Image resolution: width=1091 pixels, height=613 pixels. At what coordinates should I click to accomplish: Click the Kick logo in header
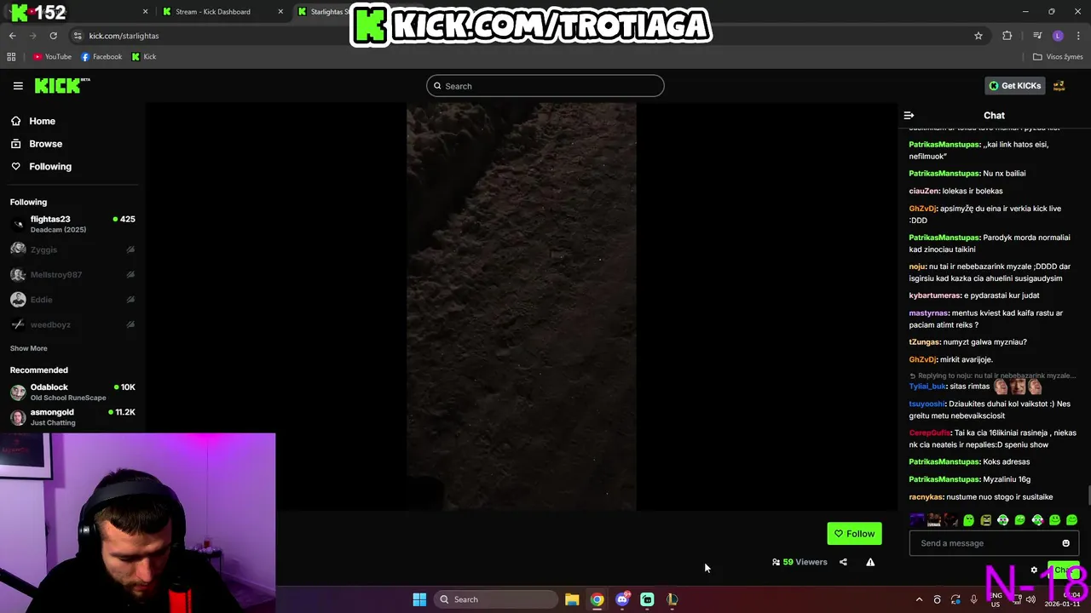[62, 85]
